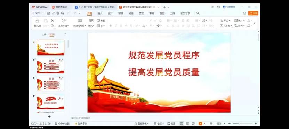
Task: Click the Redo arrow icon
Action: [75, 13]
